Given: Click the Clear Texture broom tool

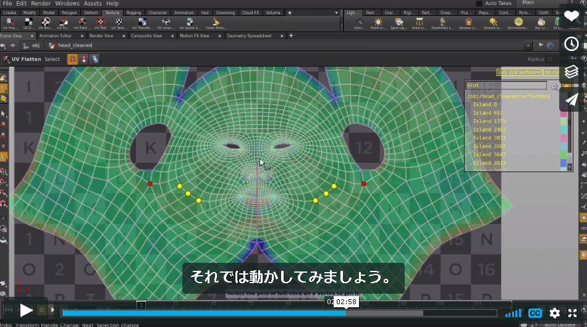Looking at the screenshot, I should pyautogui.click(x=216, y=23).
